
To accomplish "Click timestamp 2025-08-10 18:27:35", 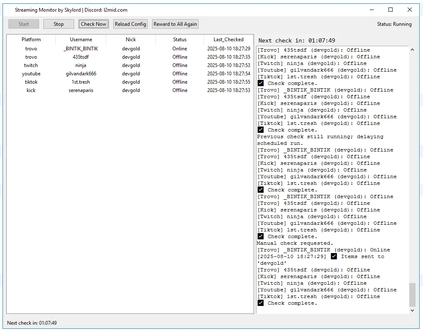I will 229,57.
